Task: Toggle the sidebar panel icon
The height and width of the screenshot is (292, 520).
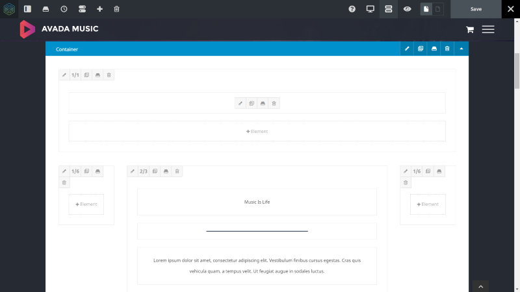Action: coord(27,9)
